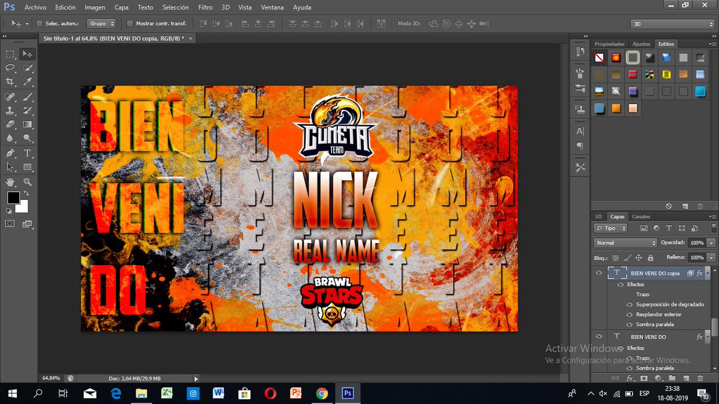The width and height of the screenshot is (719, 404).
Task: Select the Crop tool
Action: tap(10, 82)
